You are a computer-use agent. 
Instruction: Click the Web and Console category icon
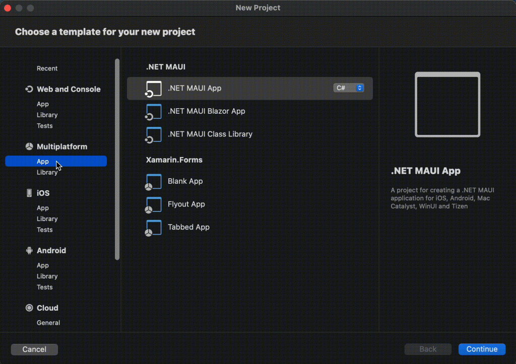tap(29, 89)
